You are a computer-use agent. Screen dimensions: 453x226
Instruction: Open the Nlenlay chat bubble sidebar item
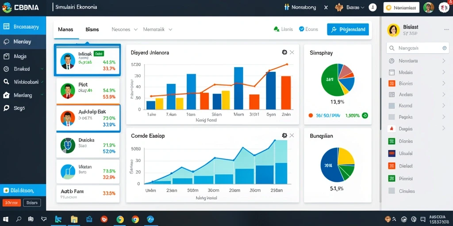click(x=23, y=42)
